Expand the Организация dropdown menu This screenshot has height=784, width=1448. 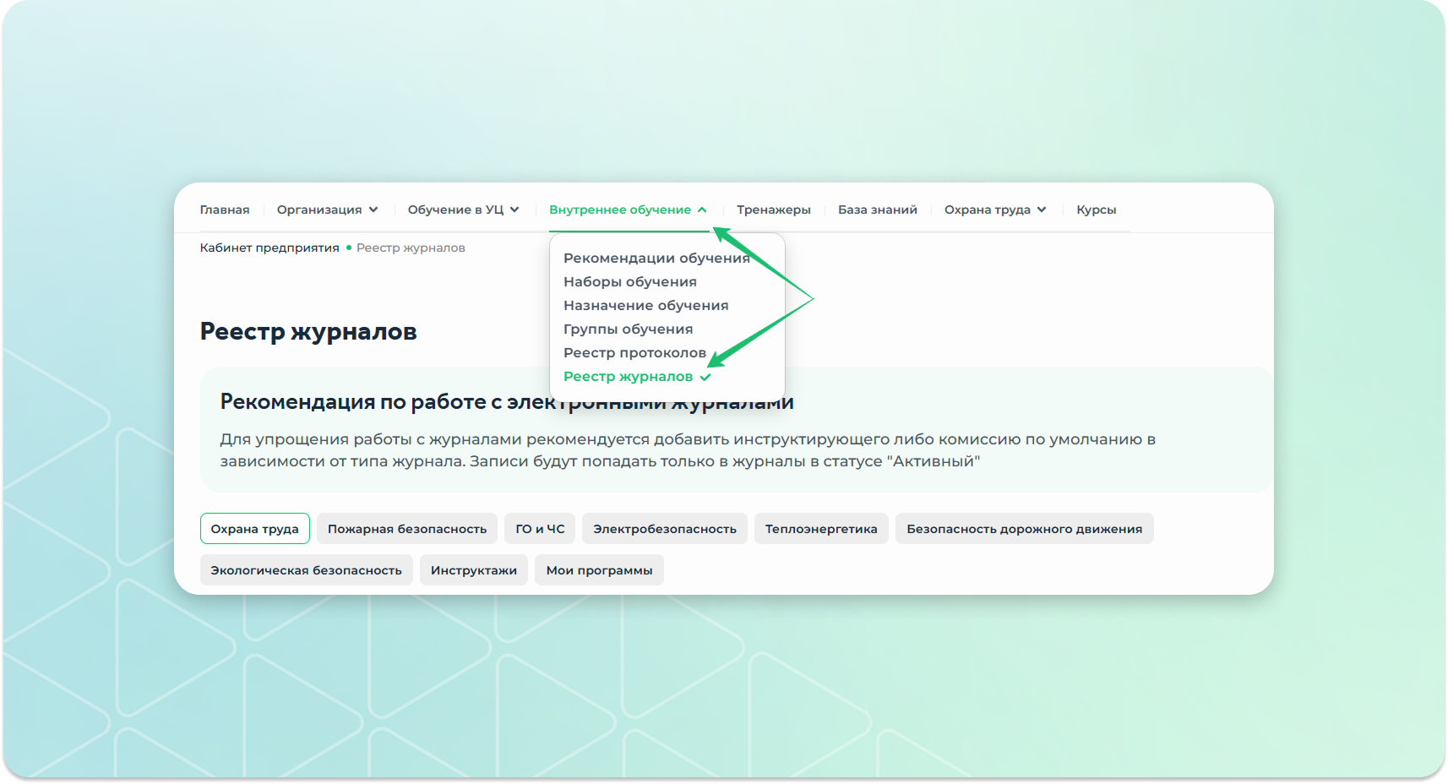pyautogui.click(x=327, y=210)
